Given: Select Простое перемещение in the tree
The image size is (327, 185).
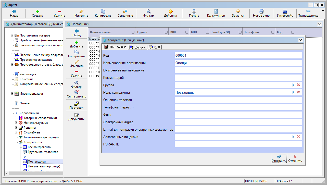Looking at the screenshot, I should click(36, 60).
